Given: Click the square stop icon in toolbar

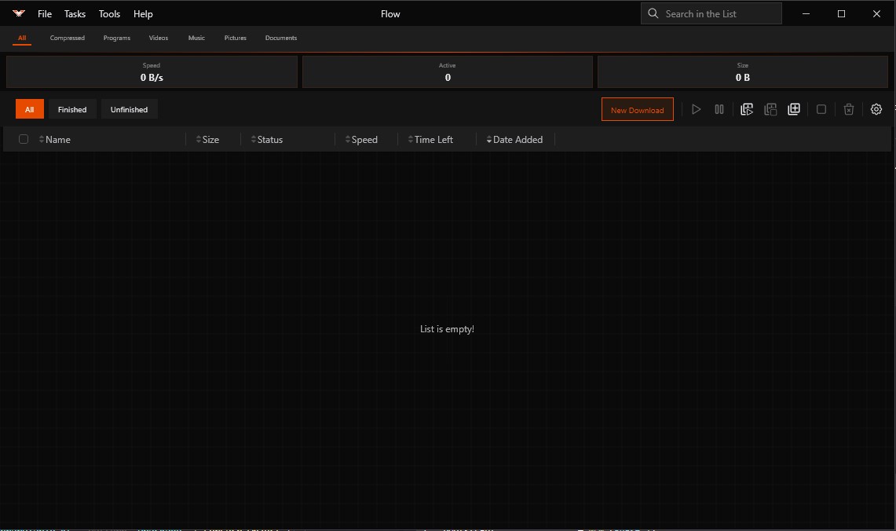Looking at the screenshot, I should pos(821,109).
